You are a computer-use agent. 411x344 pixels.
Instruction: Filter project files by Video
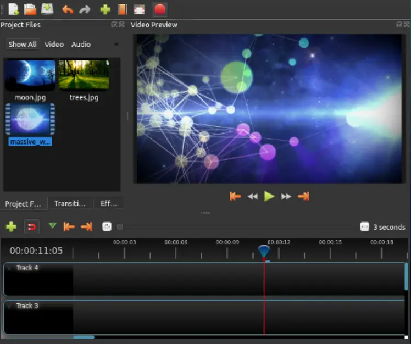[54, 44]
